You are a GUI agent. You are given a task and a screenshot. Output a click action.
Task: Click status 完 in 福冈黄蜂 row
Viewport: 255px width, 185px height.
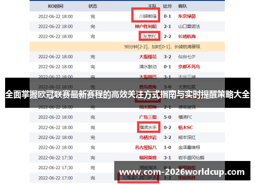tap(93, 158)
